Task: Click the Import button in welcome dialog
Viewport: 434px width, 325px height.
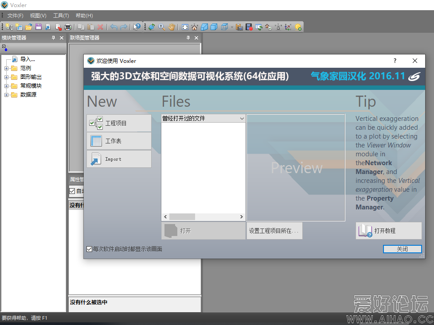Action: [119, 159]
